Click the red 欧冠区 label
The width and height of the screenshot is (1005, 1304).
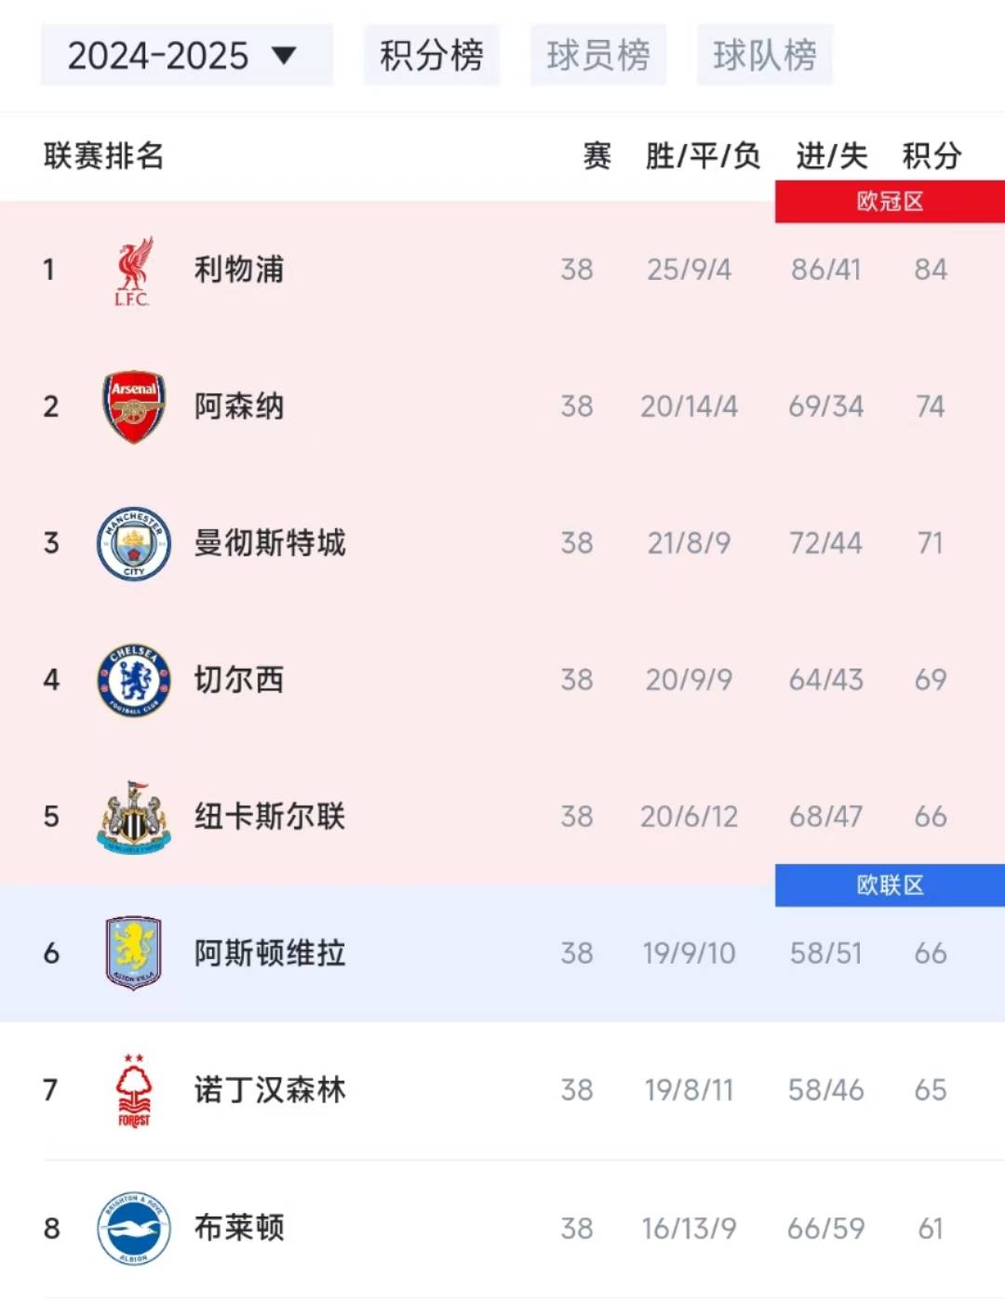pyautogui.click(x=889, y=199)
